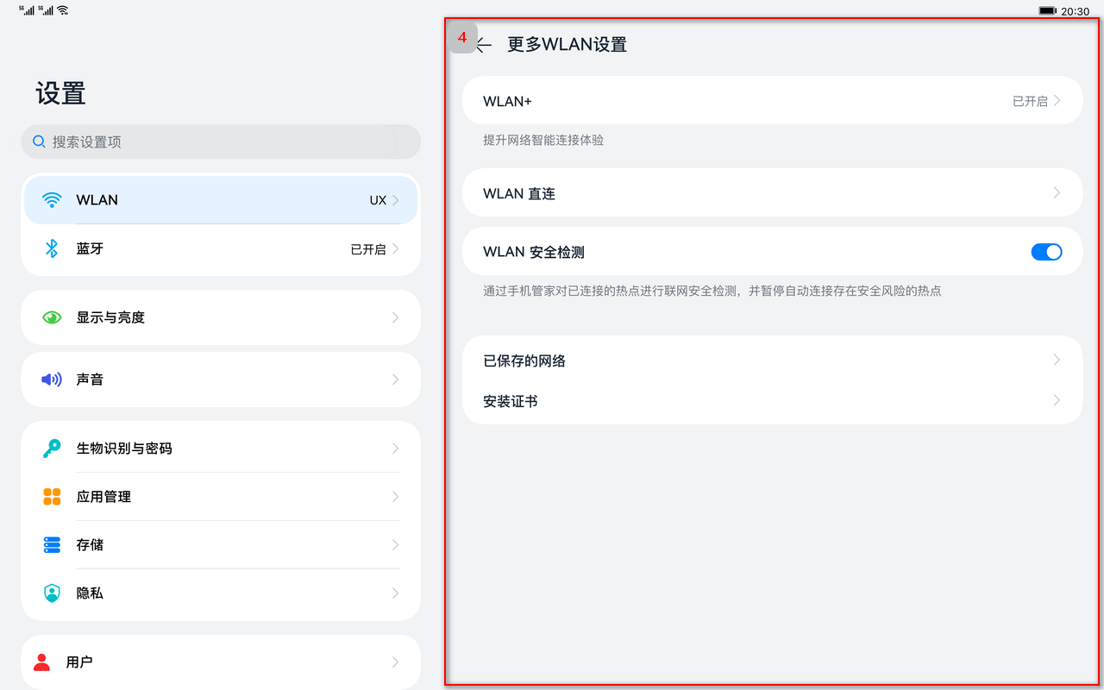Click the Bluetooth icon in settings list
The image size is (1104, 690).
click(x=52, y=248)
